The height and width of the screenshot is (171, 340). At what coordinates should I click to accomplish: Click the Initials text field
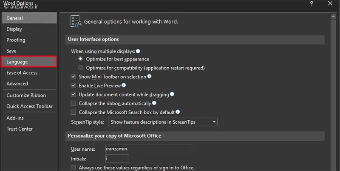tap(117, 159)
